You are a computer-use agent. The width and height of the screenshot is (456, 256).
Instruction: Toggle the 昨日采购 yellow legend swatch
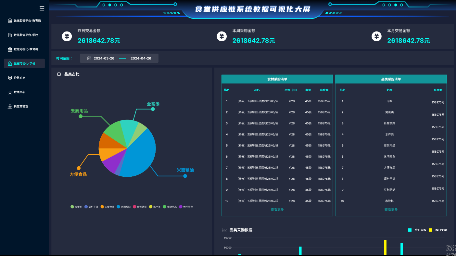pos(430,230)
